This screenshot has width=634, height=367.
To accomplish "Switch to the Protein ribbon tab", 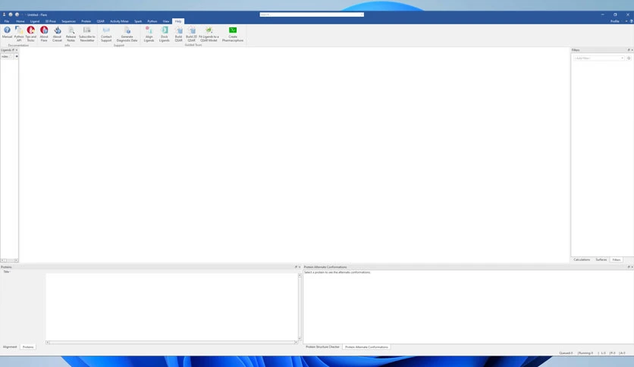I will (86, 21).
